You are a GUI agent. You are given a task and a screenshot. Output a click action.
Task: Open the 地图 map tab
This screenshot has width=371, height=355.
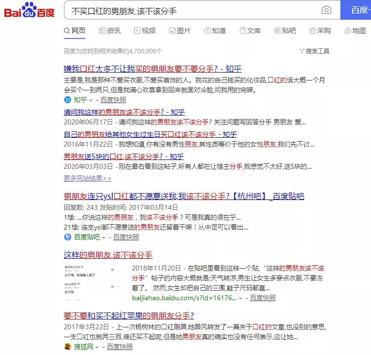355,31
